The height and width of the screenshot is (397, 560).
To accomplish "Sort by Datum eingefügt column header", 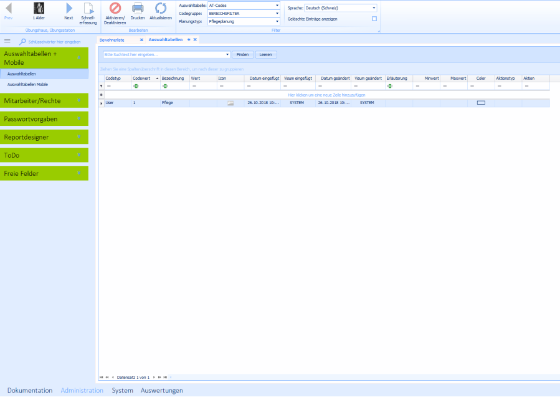I will tap(262, 79).
